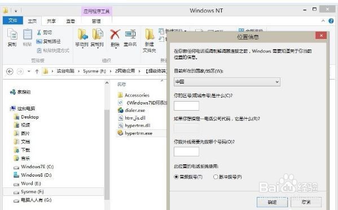Screen dimensions: 338x210
Task: Switch to the 共享 (Share) tab
Action: tap(51, 21)
